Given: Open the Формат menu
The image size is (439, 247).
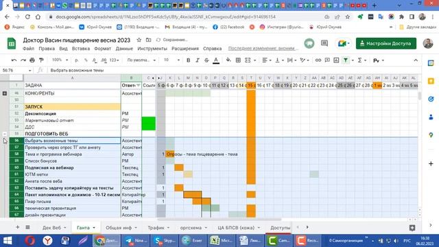Looking at the screenshot, I should (102, 49).
